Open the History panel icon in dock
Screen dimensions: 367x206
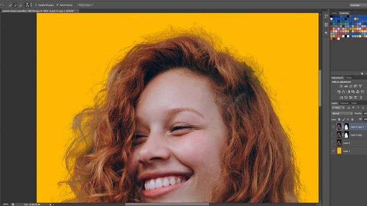click(x=326, y=16)
